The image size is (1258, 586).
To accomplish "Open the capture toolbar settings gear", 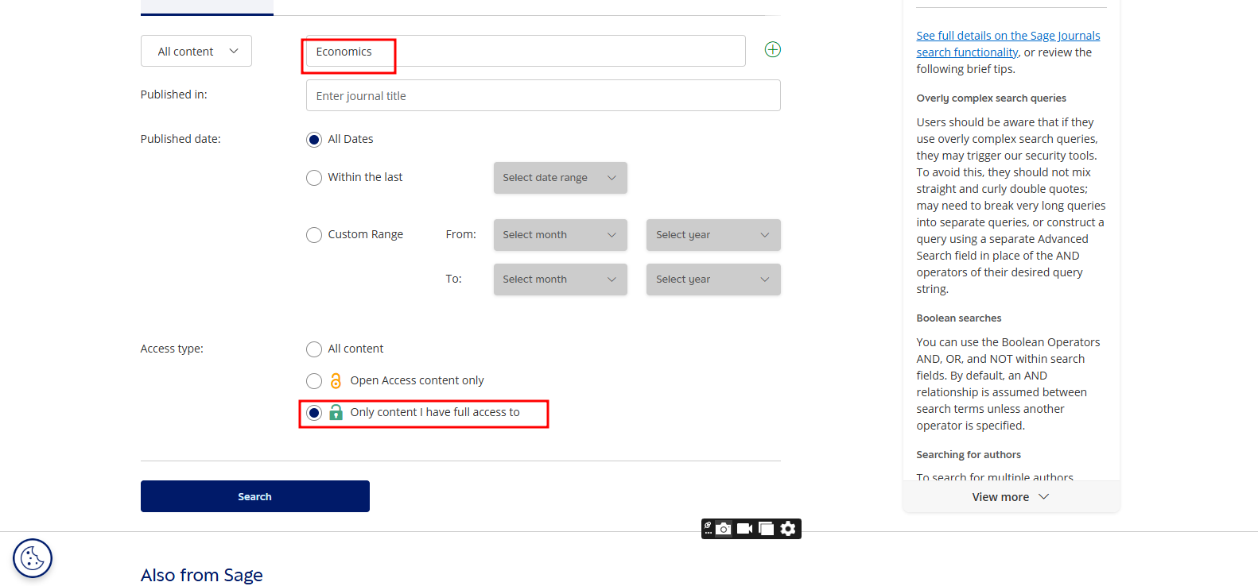I will click(x=788, y=529).
